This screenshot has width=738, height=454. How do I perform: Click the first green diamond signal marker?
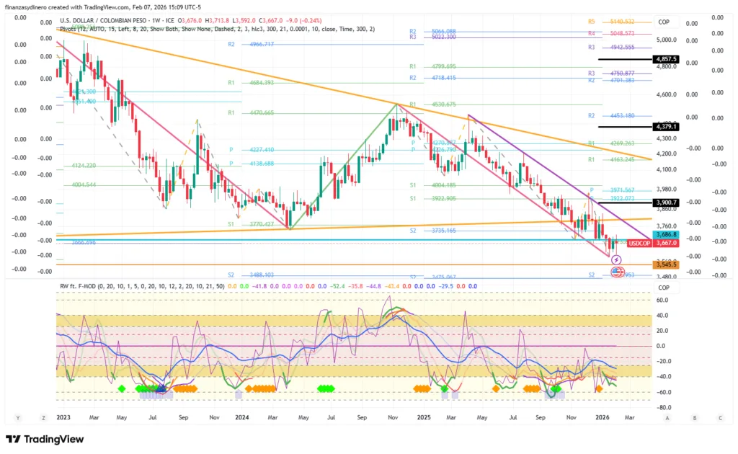point(122,388)
